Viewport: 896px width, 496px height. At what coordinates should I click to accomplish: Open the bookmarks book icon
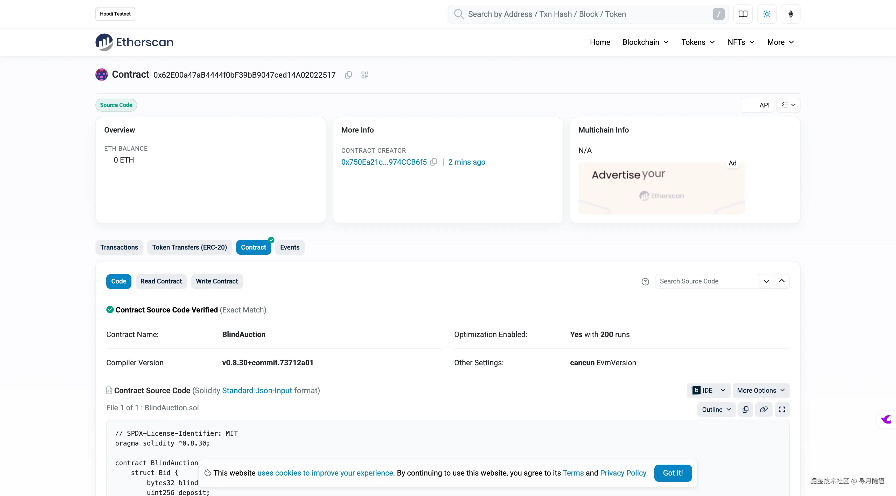click(x=743, y=14)
